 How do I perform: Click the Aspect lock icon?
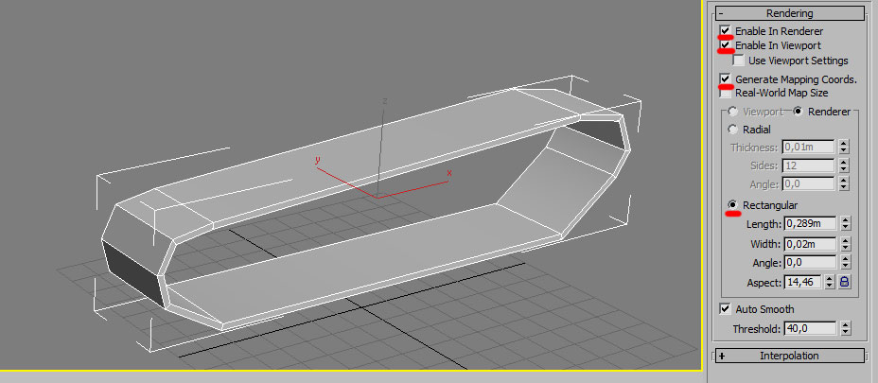click(x=845, y=282)
